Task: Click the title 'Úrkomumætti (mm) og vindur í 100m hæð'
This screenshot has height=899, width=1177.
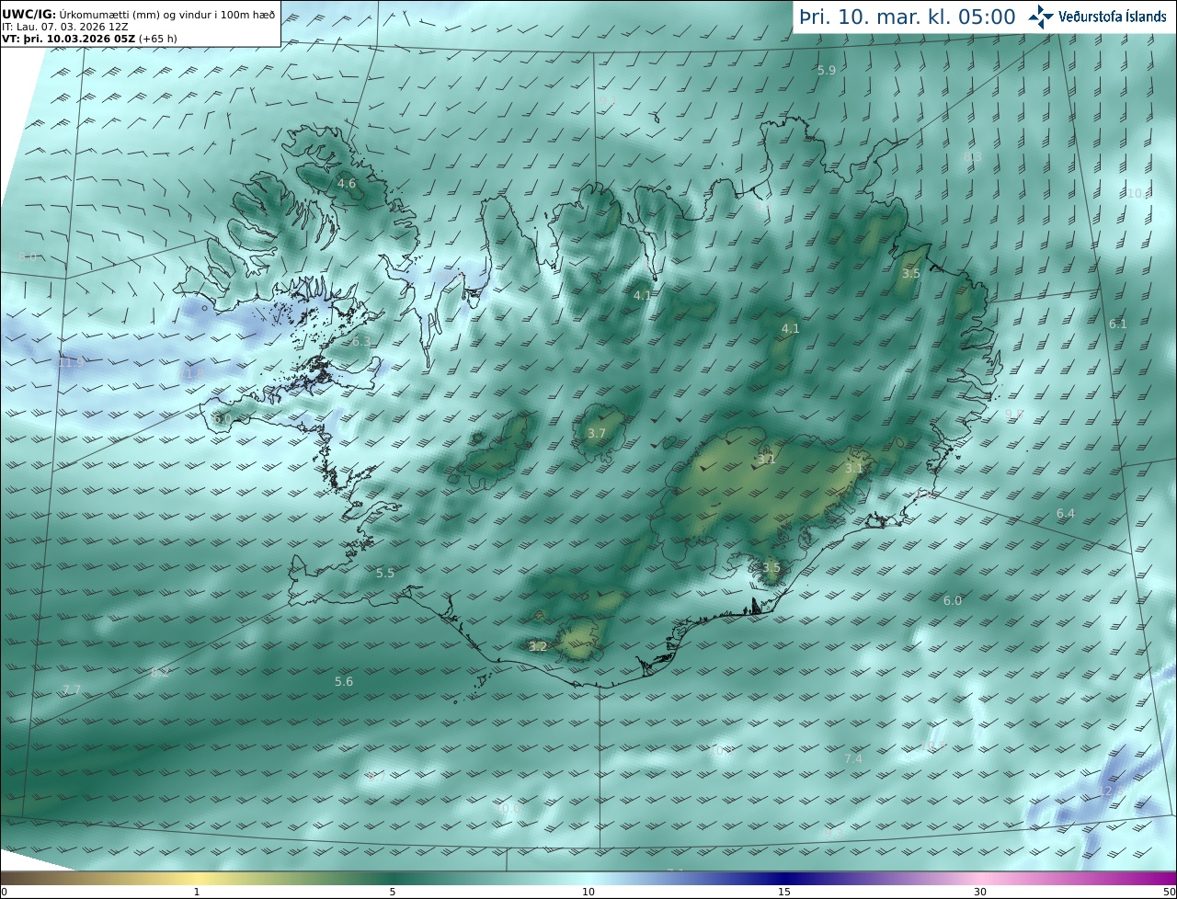Action: coord(166,14)
